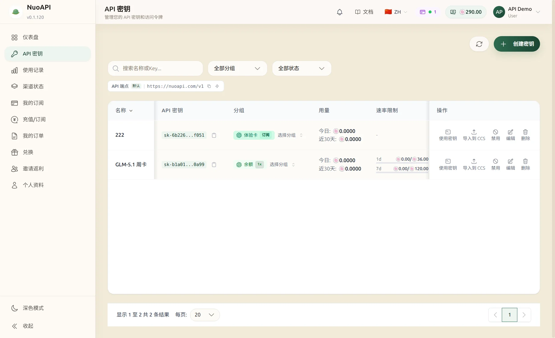Click the 速率限制 column header

[387, 110]
